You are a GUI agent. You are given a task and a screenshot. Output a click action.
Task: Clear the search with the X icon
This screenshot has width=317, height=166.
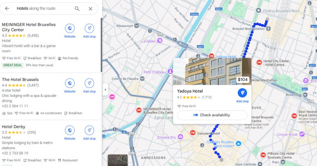(90, 9)
